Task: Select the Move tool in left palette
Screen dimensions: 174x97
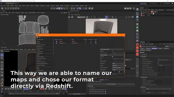Action: (2, 62)
